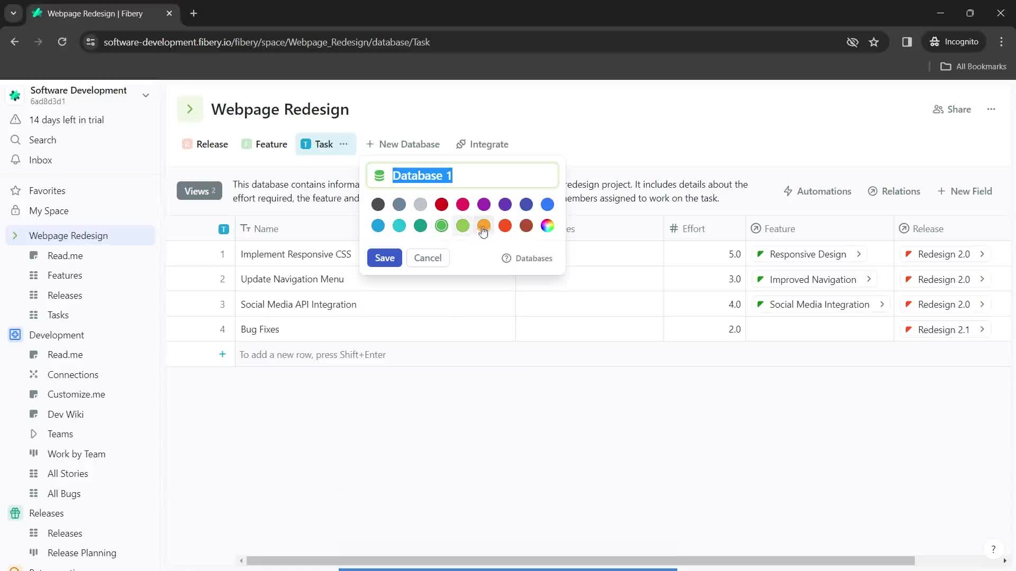Click the Release column header icon
Screen dimensions: 1016x571
pyautogui.click(x=905, y=229)
